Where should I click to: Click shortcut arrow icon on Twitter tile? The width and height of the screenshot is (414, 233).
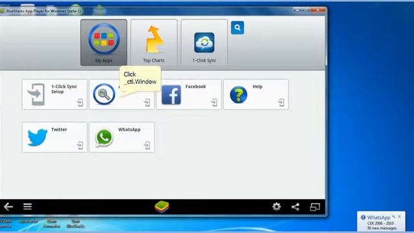coord(80,145)
